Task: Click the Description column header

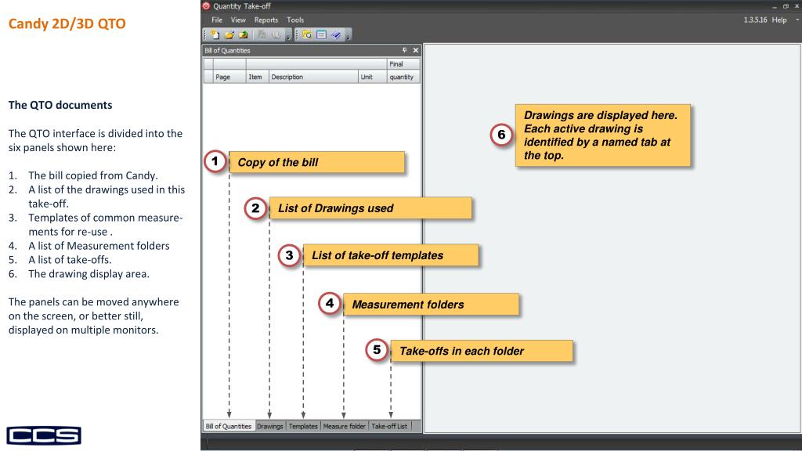Action: pos(313,77)
